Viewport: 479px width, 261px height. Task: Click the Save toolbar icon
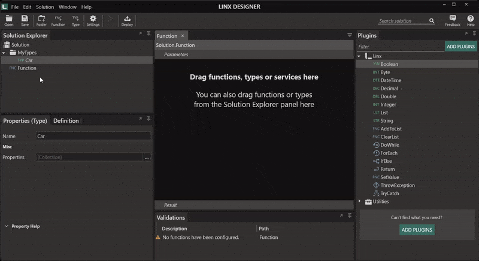(25, 20)
